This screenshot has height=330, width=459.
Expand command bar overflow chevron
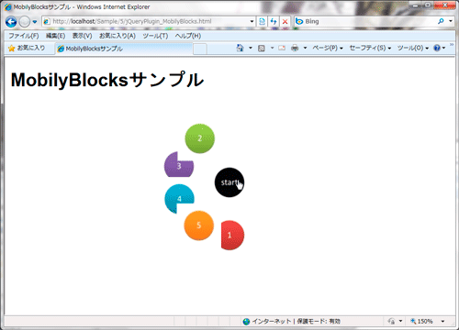point(452,45)
